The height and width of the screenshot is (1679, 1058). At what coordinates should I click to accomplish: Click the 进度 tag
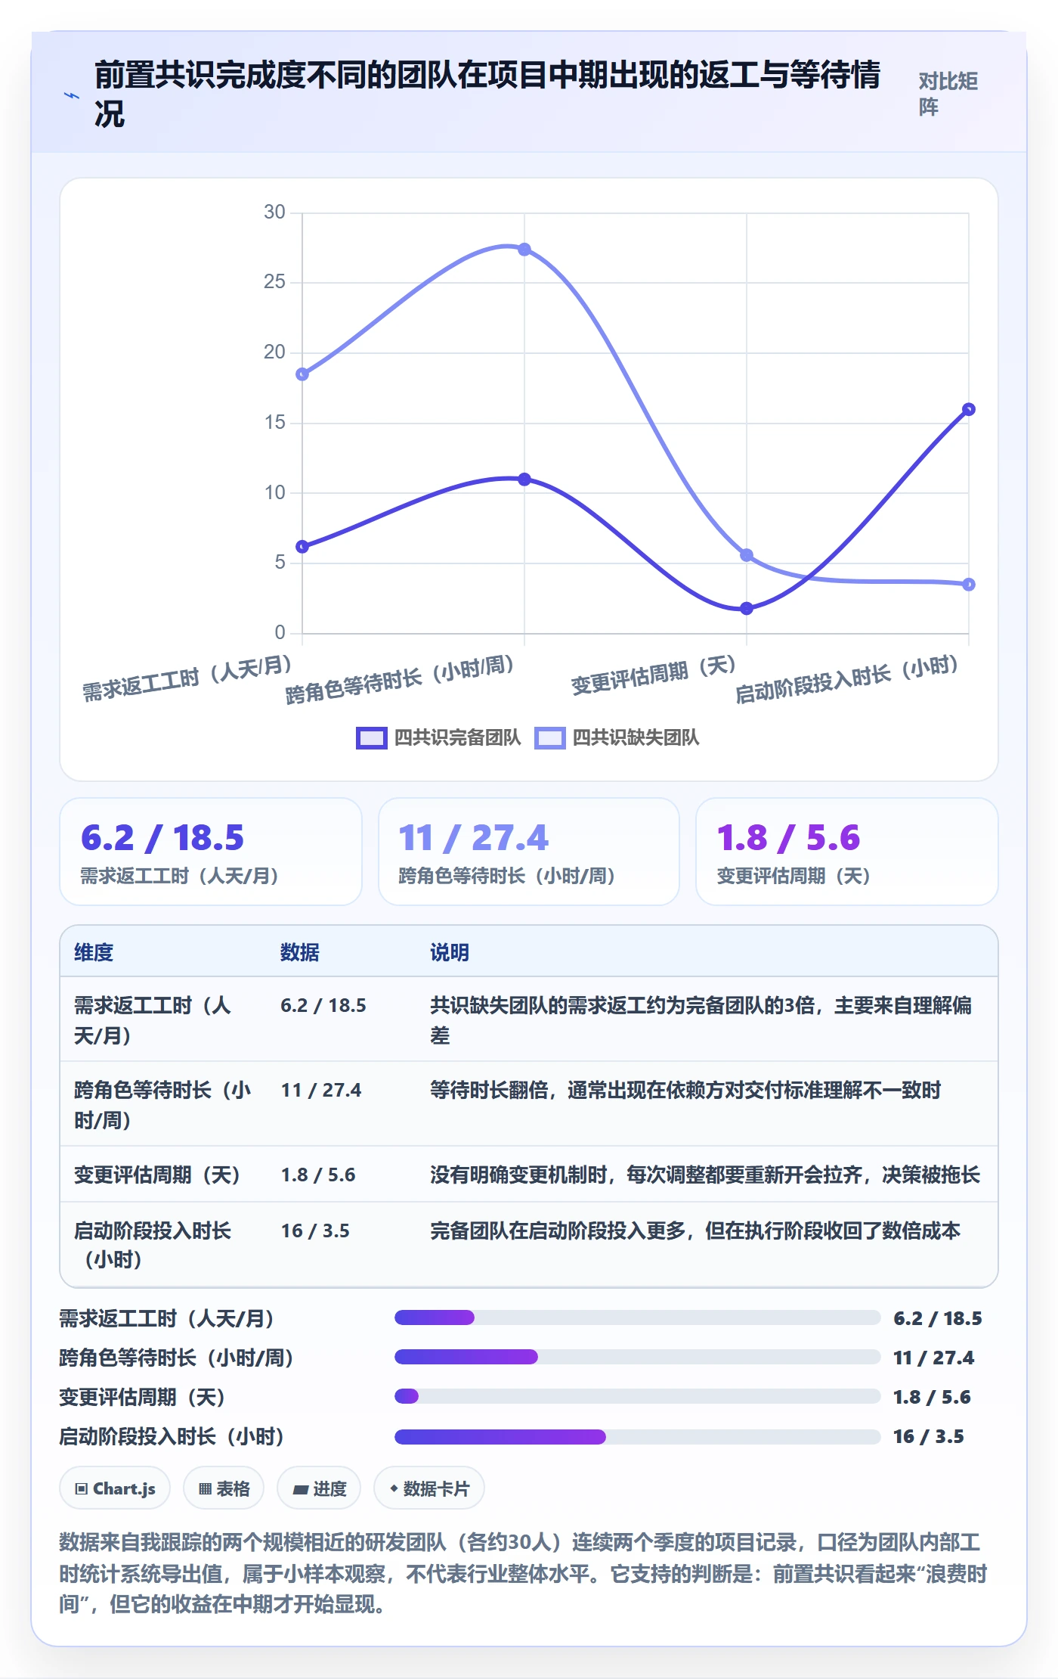[x=319, y=1488]
